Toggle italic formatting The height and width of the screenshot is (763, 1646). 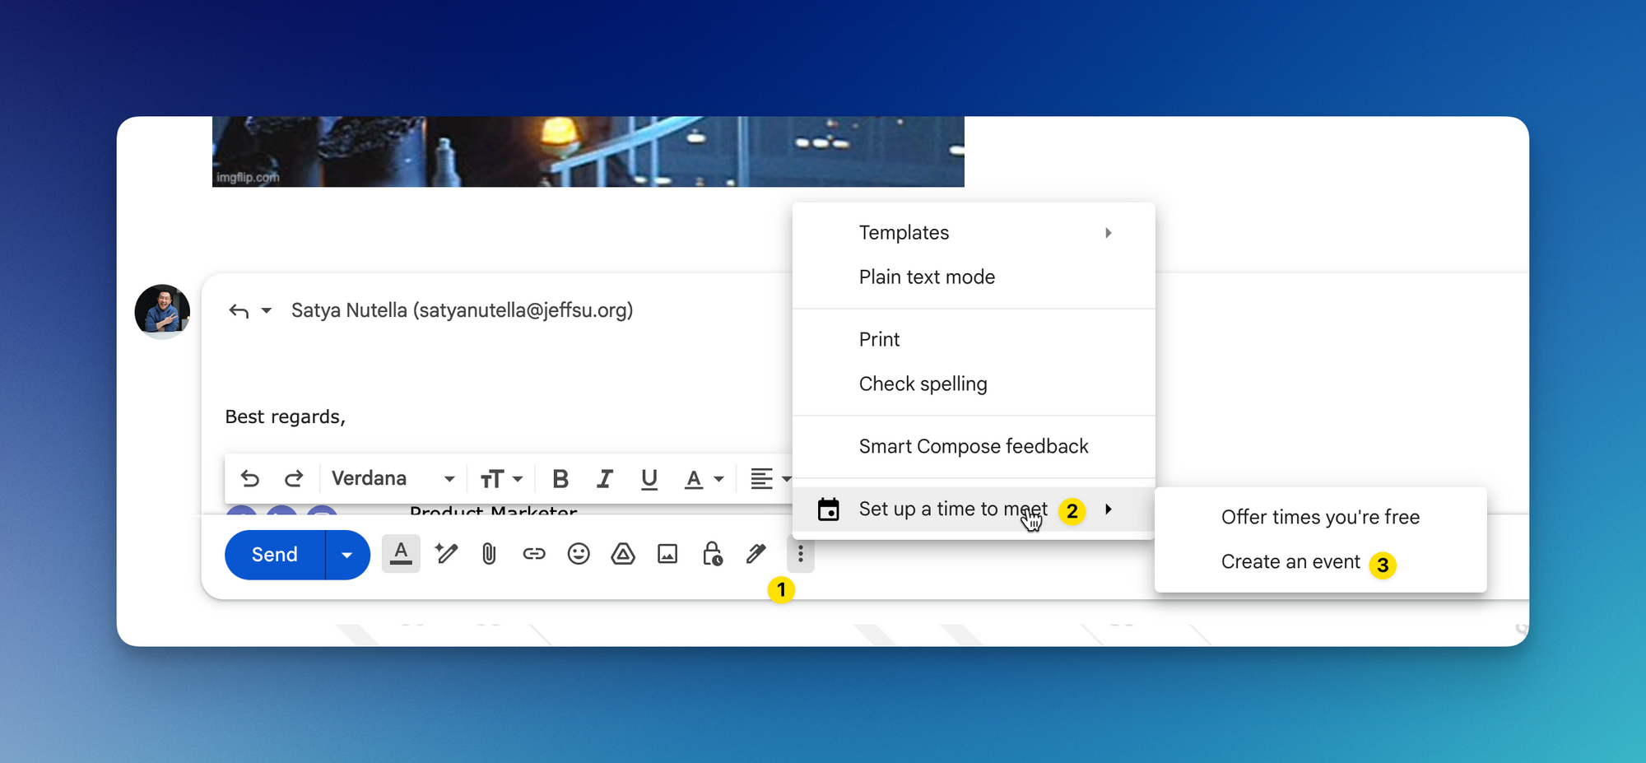point(605,479)
